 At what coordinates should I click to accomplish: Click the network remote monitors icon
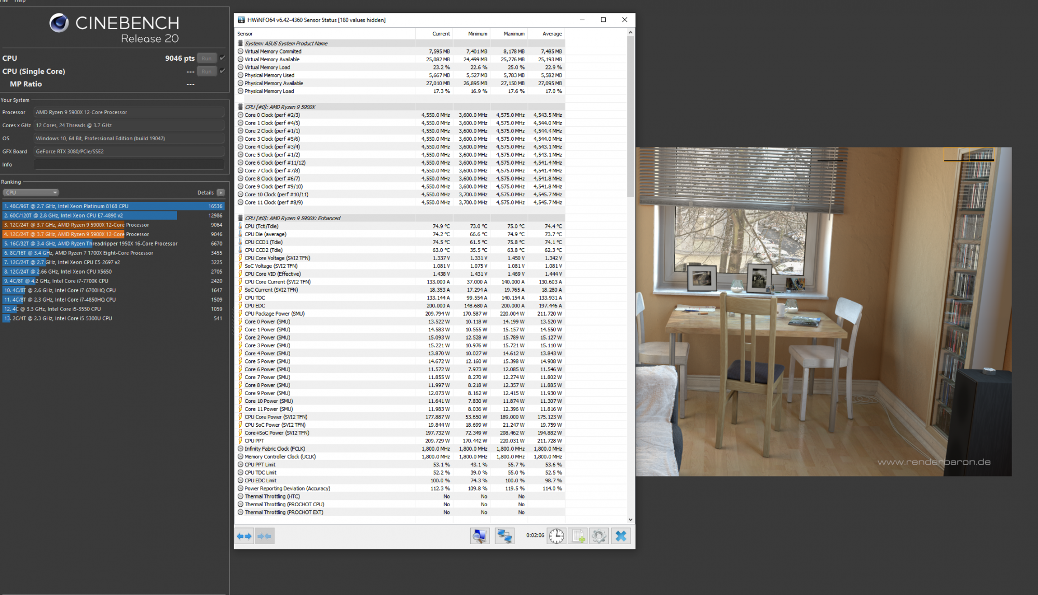pos(504,536)
